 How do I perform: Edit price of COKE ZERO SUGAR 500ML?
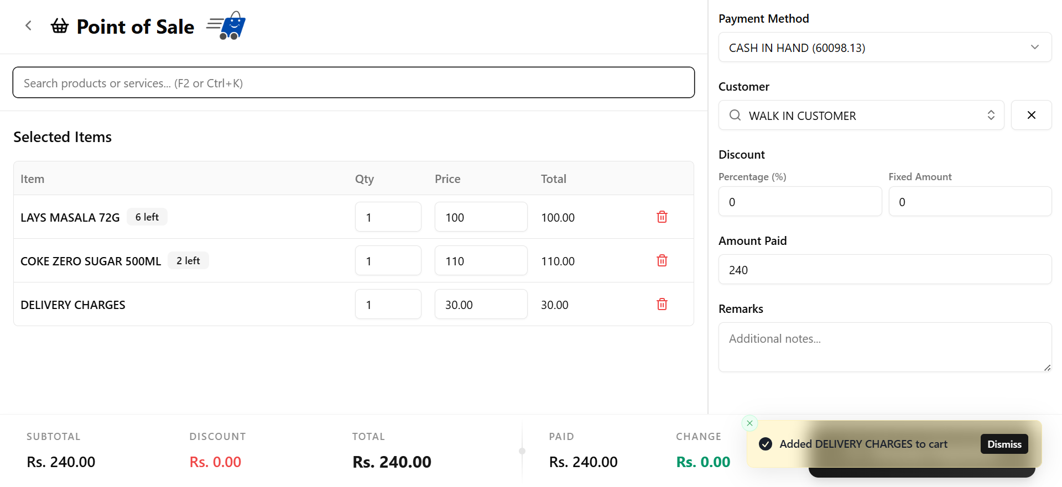click(x=481, y=261)
